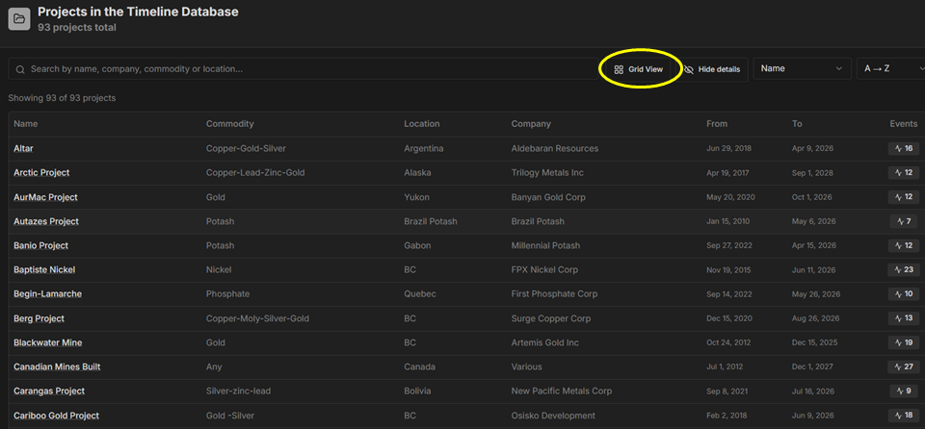Click the 18 events badge for Cariboo Gold
Screen dimensions: 925x429
(x=904, y=416)
